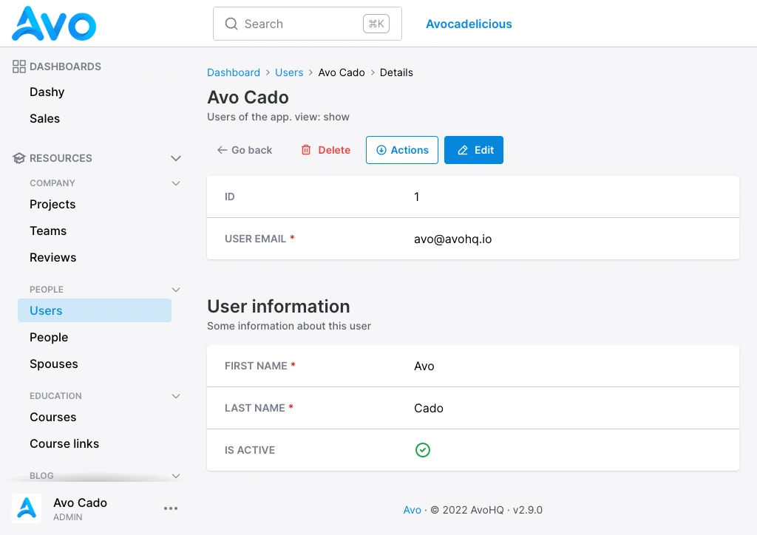
Task: Collapse the Education group chevron
Action: pos(176,396)
